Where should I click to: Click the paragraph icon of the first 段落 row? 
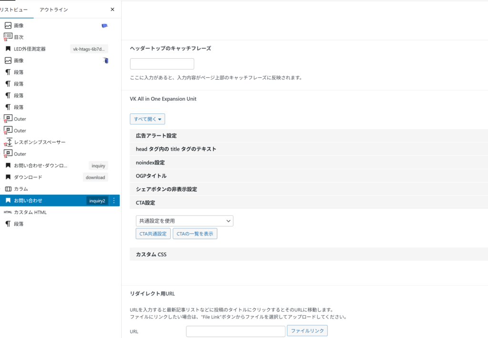click(8, 72)
